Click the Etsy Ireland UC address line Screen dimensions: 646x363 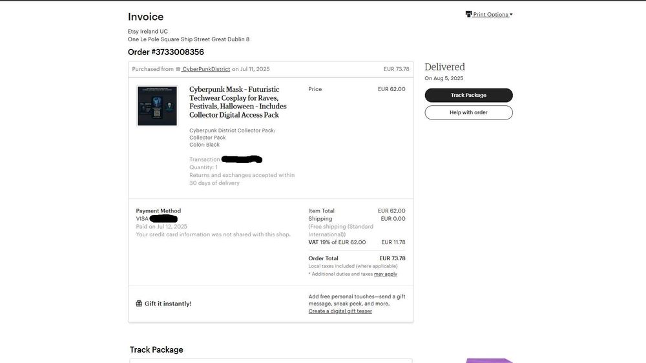(x=147, y=31)
